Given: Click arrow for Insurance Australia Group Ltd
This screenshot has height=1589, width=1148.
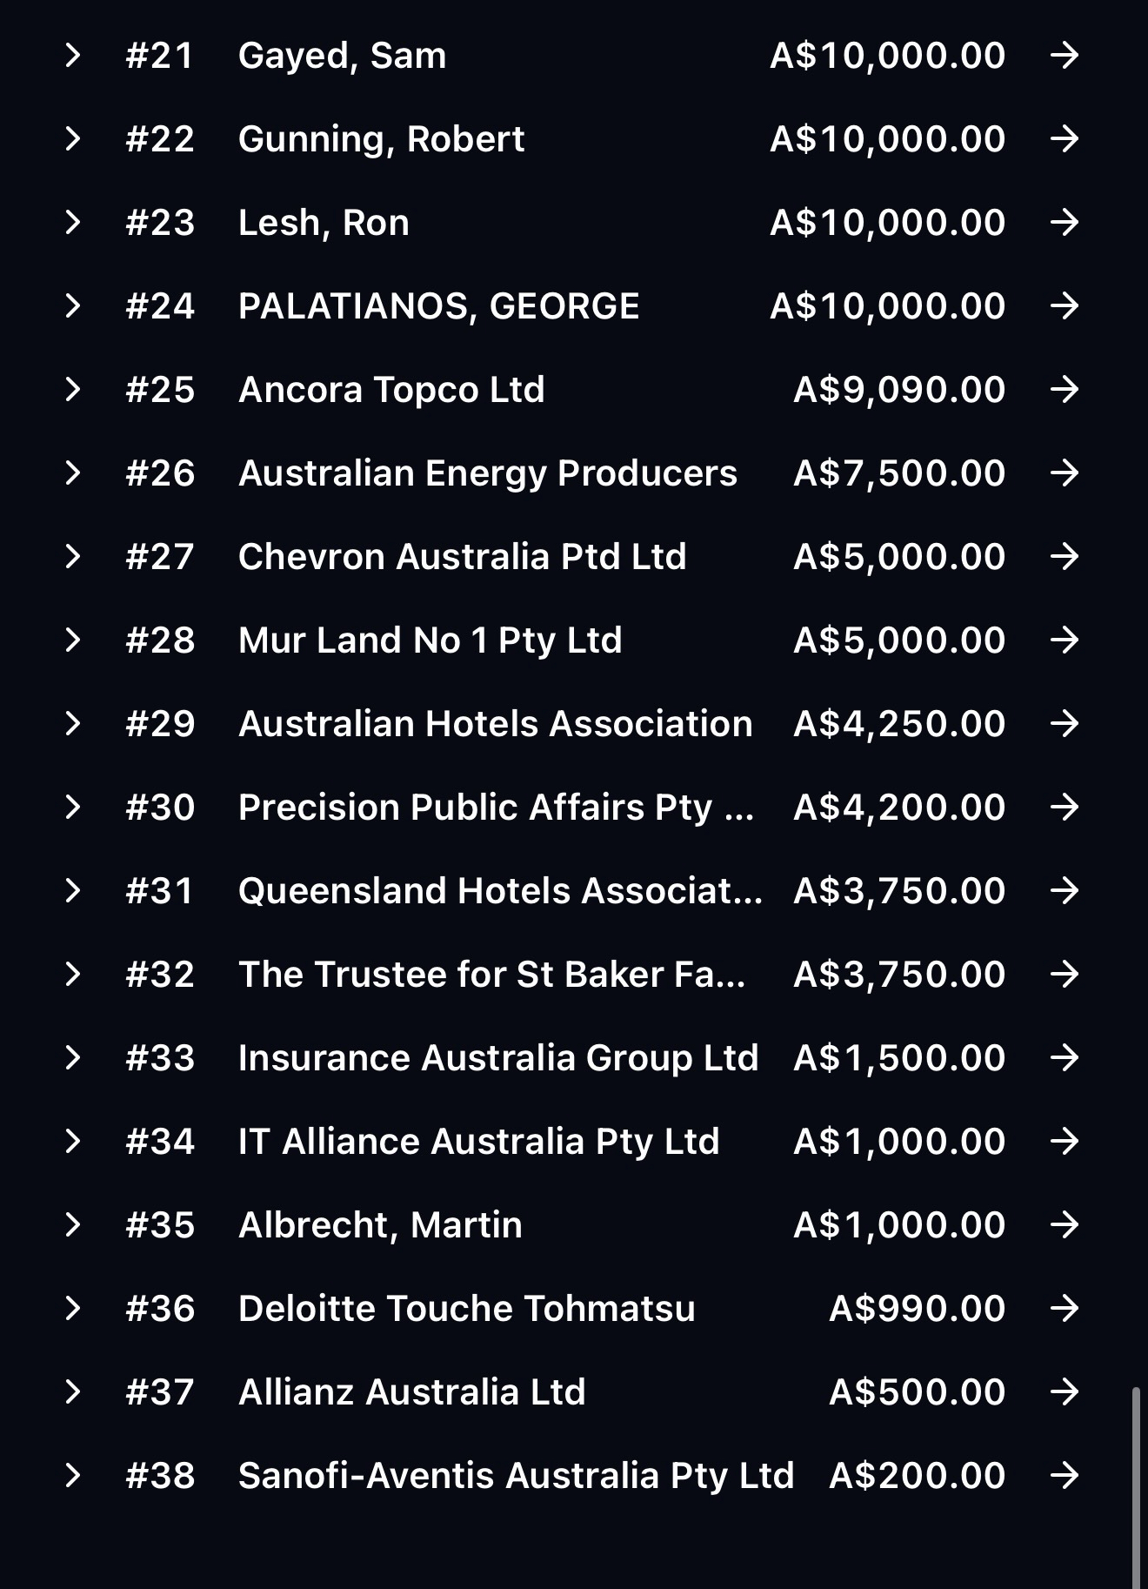Looking at the screenshot, I should click(x=1064, y=1058).
